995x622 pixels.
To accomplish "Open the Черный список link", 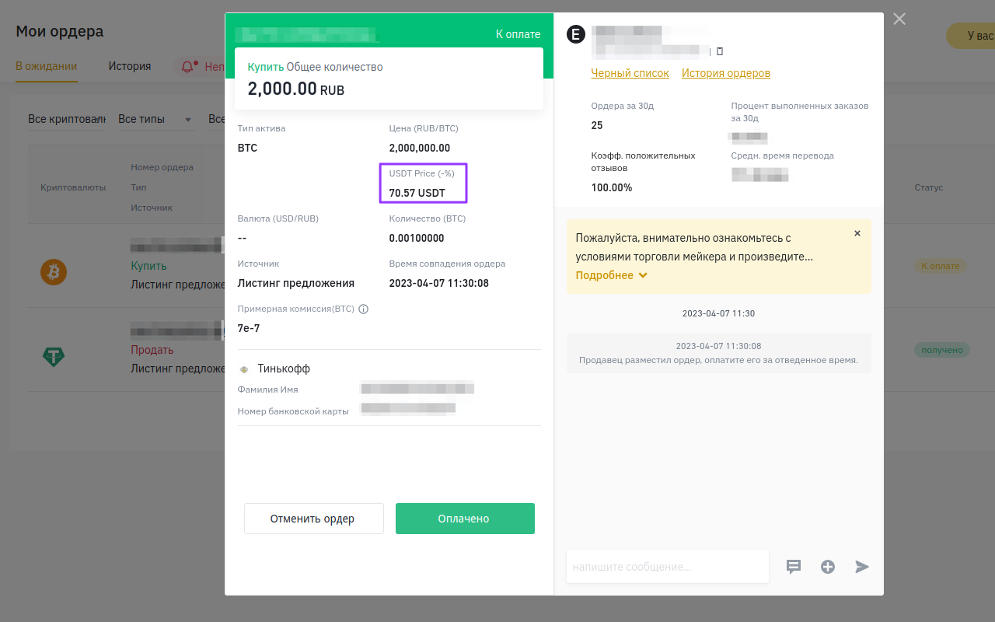I will coord(630,73).
